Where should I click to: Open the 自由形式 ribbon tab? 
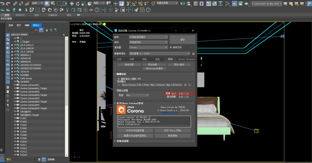20,15
